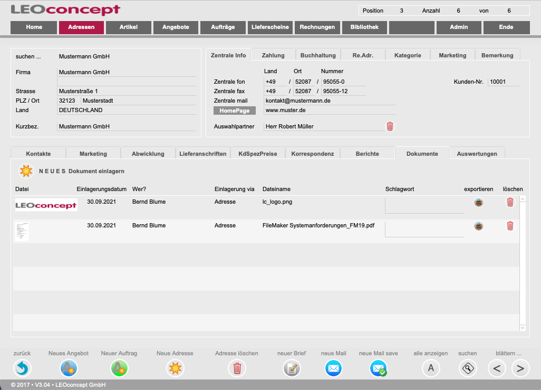Create a new offer with Neues Angebot icon
Screen dimensions: 541x390
pos(69,368)
